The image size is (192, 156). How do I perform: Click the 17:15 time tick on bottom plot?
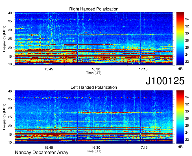coord(143,148)
